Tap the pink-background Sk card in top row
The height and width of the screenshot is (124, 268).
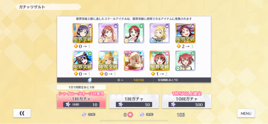tap(108, 33)
